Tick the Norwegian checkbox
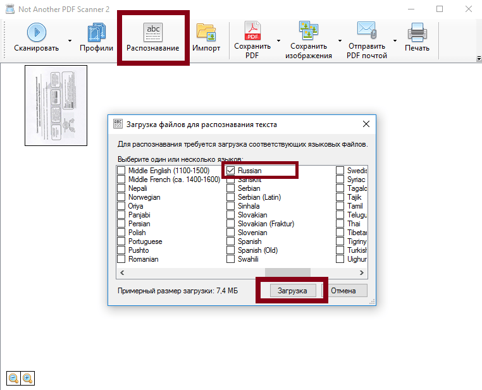 pos(121,197)
